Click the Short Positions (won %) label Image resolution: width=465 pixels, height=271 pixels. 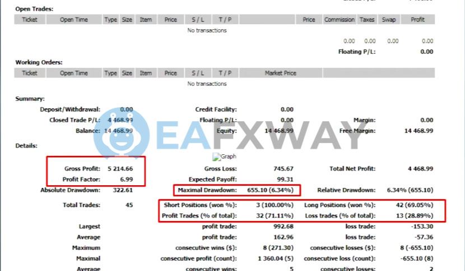coord(199,205)
